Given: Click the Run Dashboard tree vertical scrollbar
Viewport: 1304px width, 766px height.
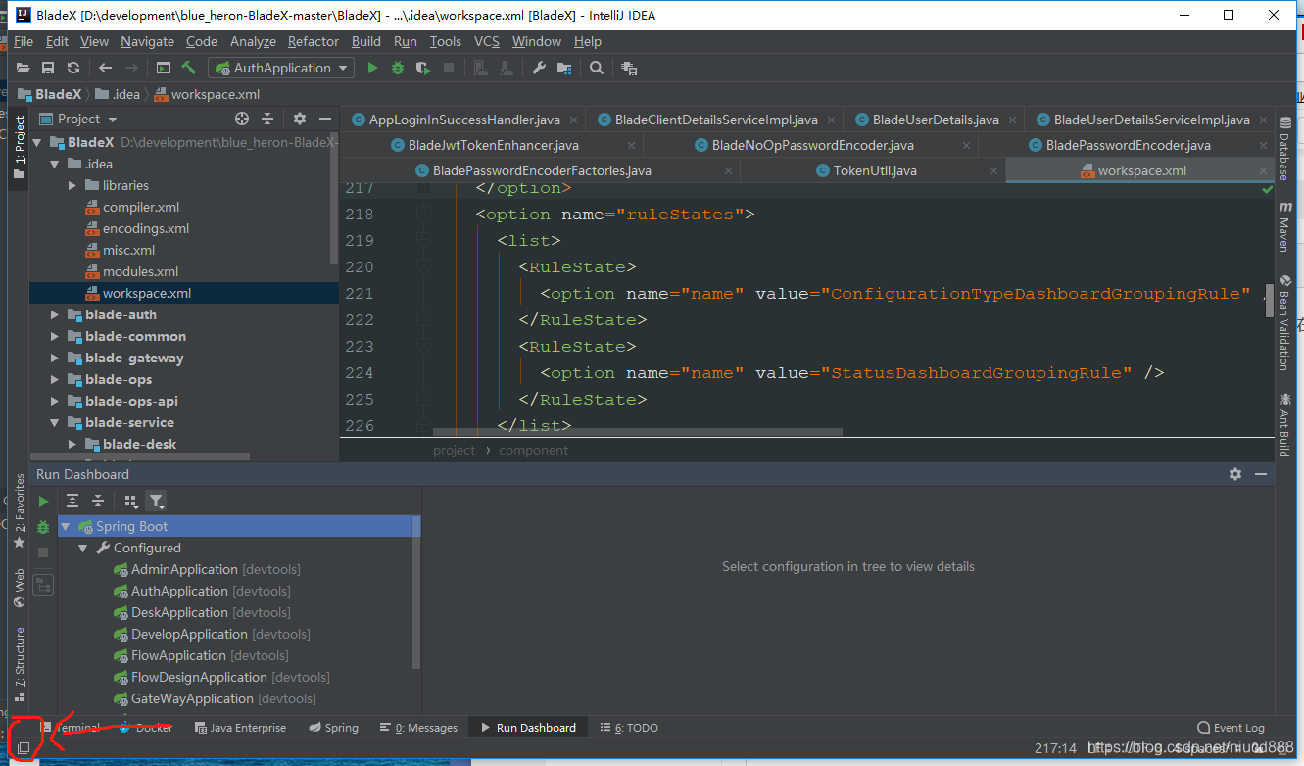Looking at the screenshot, I should pyautogui.click(x=416, y=593).
